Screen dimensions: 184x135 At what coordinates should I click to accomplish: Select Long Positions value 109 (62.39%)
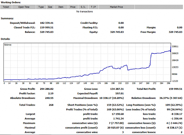tap(174, 105)
